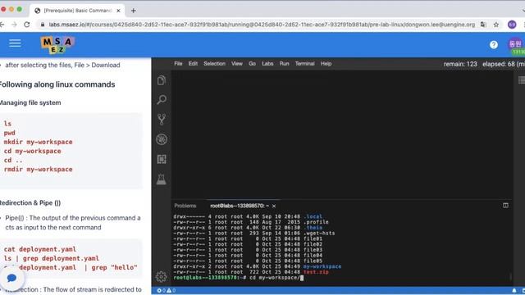
Task: Open the Search magnifier in sidebar
Action: [x=162, y=99]
